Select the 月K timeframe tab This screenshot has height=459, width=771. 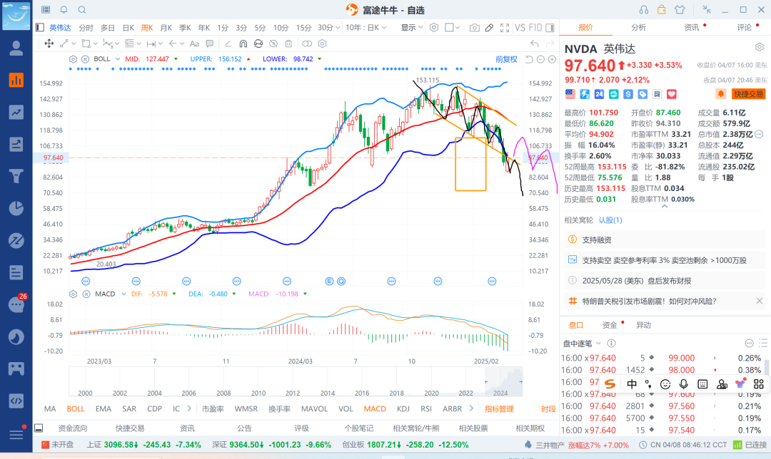coord(166,28)
